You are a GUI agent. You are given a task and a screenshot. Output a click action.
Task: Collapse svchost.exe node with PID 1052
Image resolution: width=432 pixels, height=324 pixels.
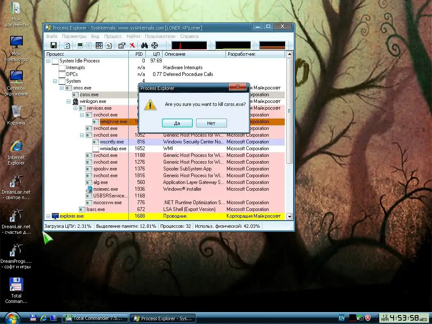[x=82, y=135]
